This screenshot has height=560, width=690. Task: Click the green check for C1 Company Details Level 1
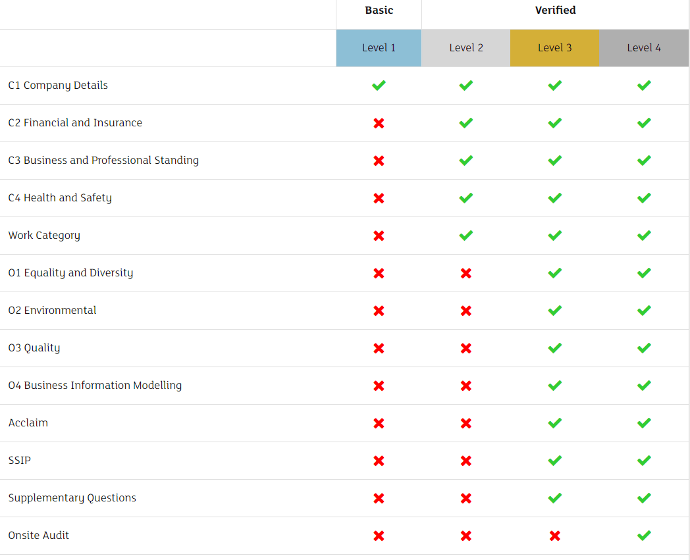point(379,86)
